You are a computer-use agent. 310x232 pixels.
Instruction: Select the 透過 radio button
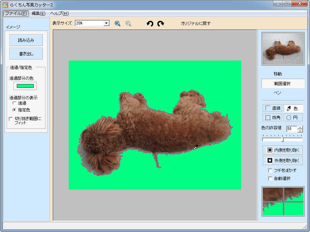(x=14, y=103)
